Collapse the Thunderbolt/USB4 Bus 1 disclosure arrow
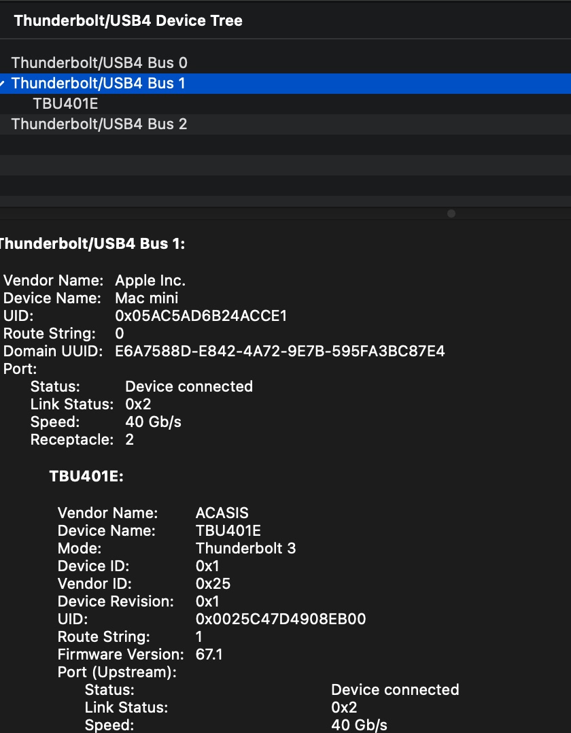 tap(2, 84)
